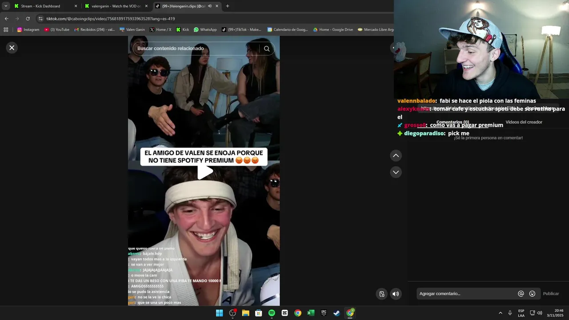Click the '¡Sé la primera persona en comentar!' text
This screenshot has width=569, height=320.
(488, 138)
